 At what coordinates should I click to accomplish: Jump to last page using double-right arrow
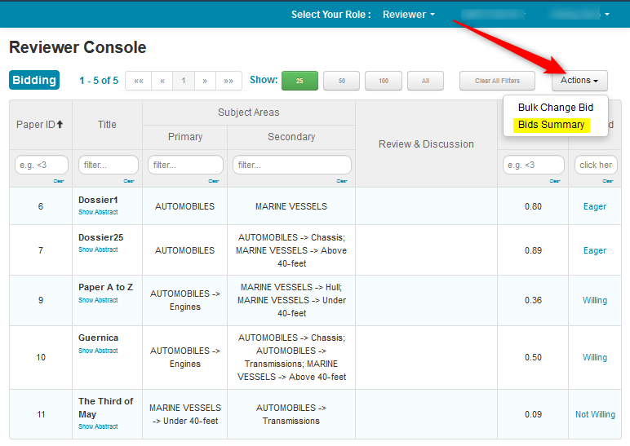[228, 81]
